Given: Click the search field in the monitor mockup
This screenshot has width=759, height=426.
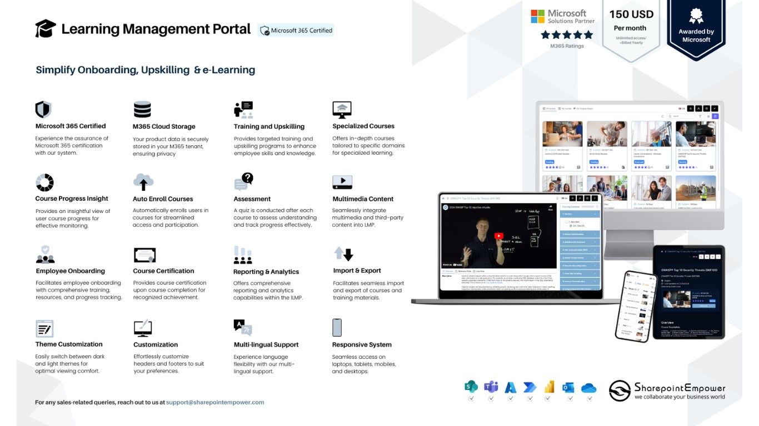Looking at the screenshot, I should 681,116.
